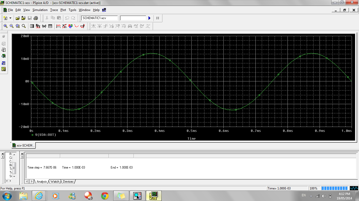Open Internet Explorer from the taskbar

coord(39,196)
